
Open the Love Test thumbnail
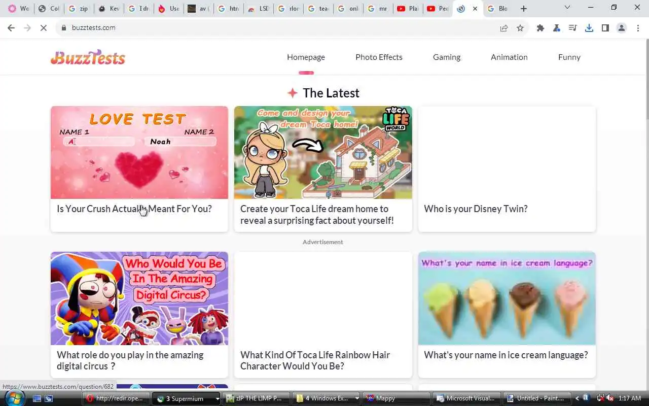click(139, 152)
